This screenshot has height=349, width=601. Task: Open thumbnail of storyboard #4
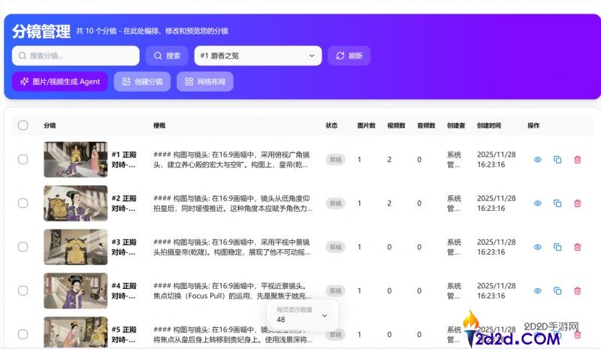(76, 290)
